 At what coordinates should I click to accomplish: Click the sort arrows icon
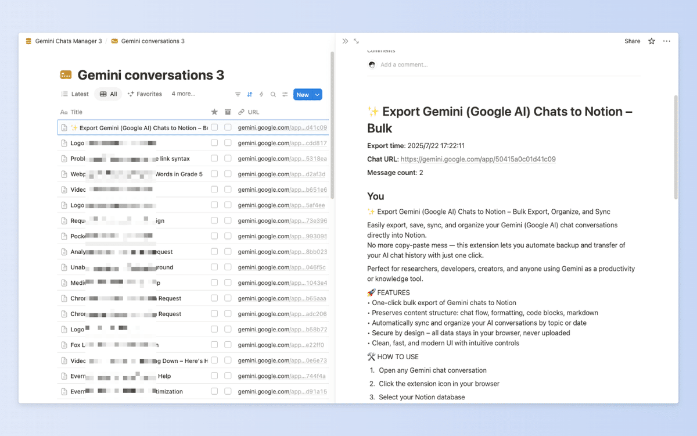point(250,94)
